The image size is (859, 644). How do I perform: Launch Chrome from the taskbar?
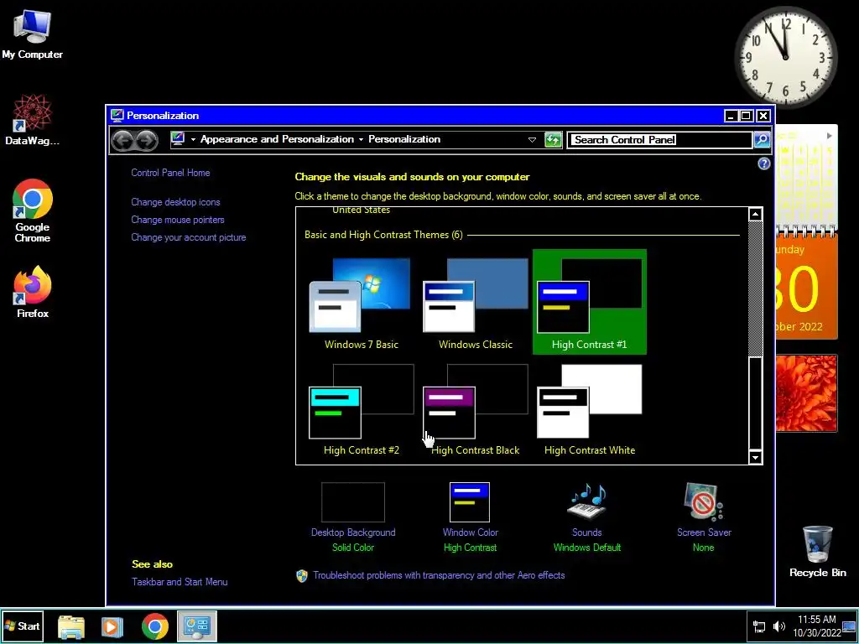click(155, 626)
